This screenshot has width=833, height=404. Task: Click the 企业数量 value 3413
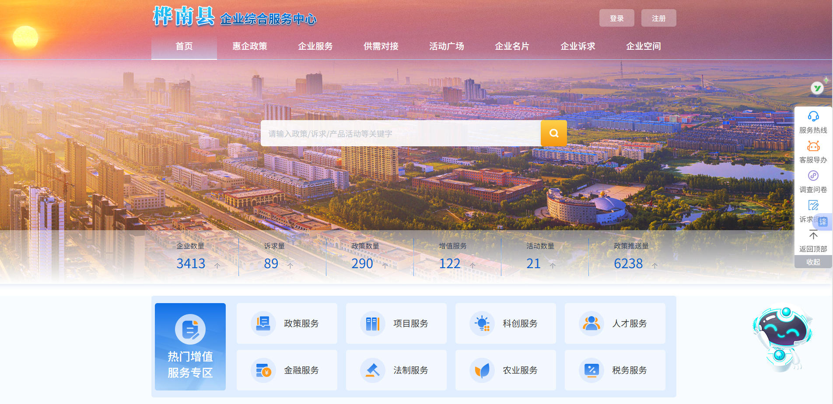pyautogui.click(x=191, y=264)
